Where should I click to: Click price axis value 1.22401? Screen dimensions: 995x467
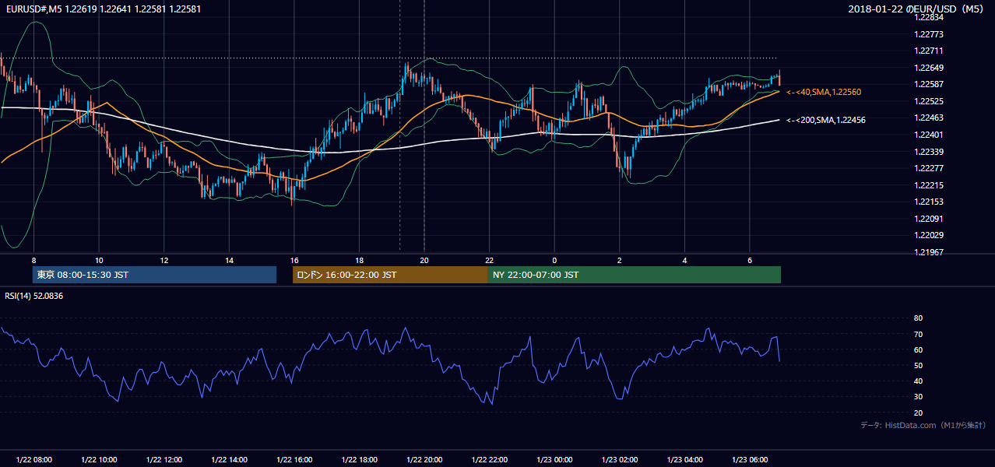pos(929,135)
